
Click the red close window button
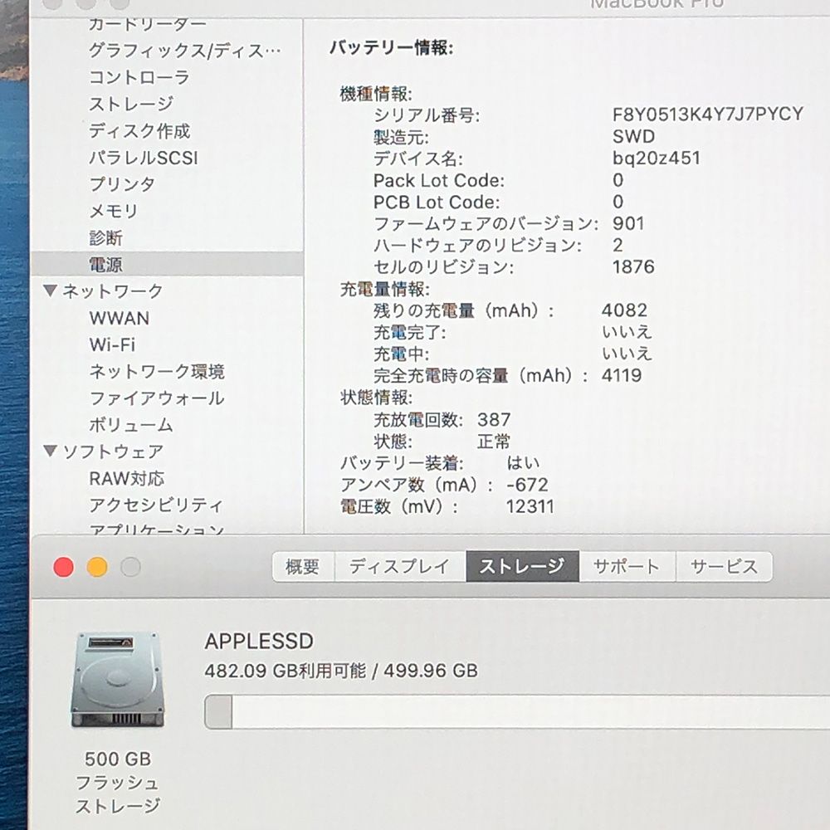click(x=63, y=568)
